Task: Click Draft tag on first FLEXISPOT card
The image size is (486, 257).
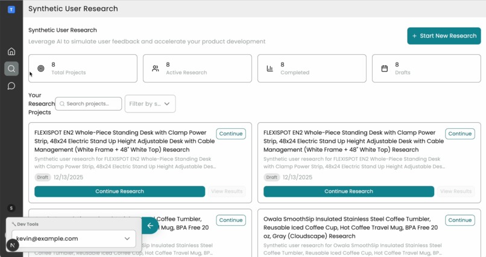Action: [x=42, y=177]
